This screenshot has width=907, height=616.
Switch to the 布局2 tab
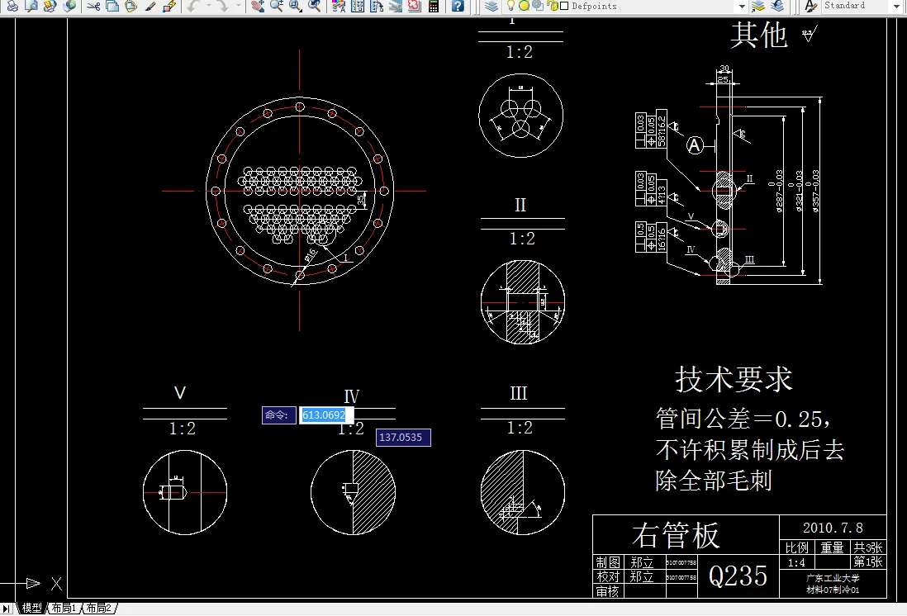[98, 608]
